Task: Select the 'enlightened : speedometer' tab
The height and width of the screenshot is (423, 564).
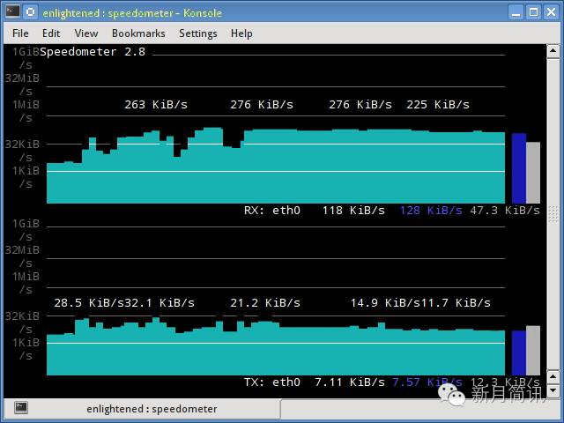Action: [x=142, y=409]
